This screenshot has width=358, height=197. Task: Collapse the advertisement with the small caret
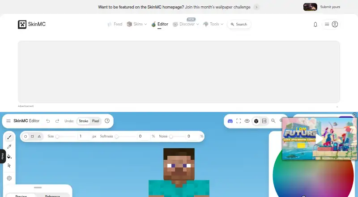(x=337, y=107)
